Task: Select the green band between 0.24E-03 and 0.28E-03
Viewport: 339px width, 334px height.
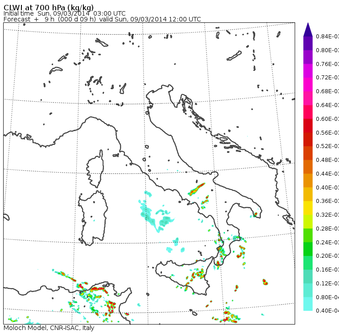Action: pos(308,235)
